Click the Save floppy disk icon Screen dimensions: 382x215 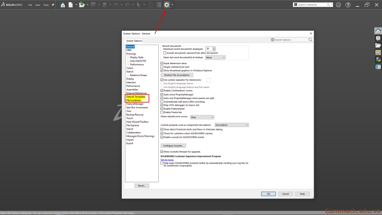pyautogui.click(x=93, y=5)
